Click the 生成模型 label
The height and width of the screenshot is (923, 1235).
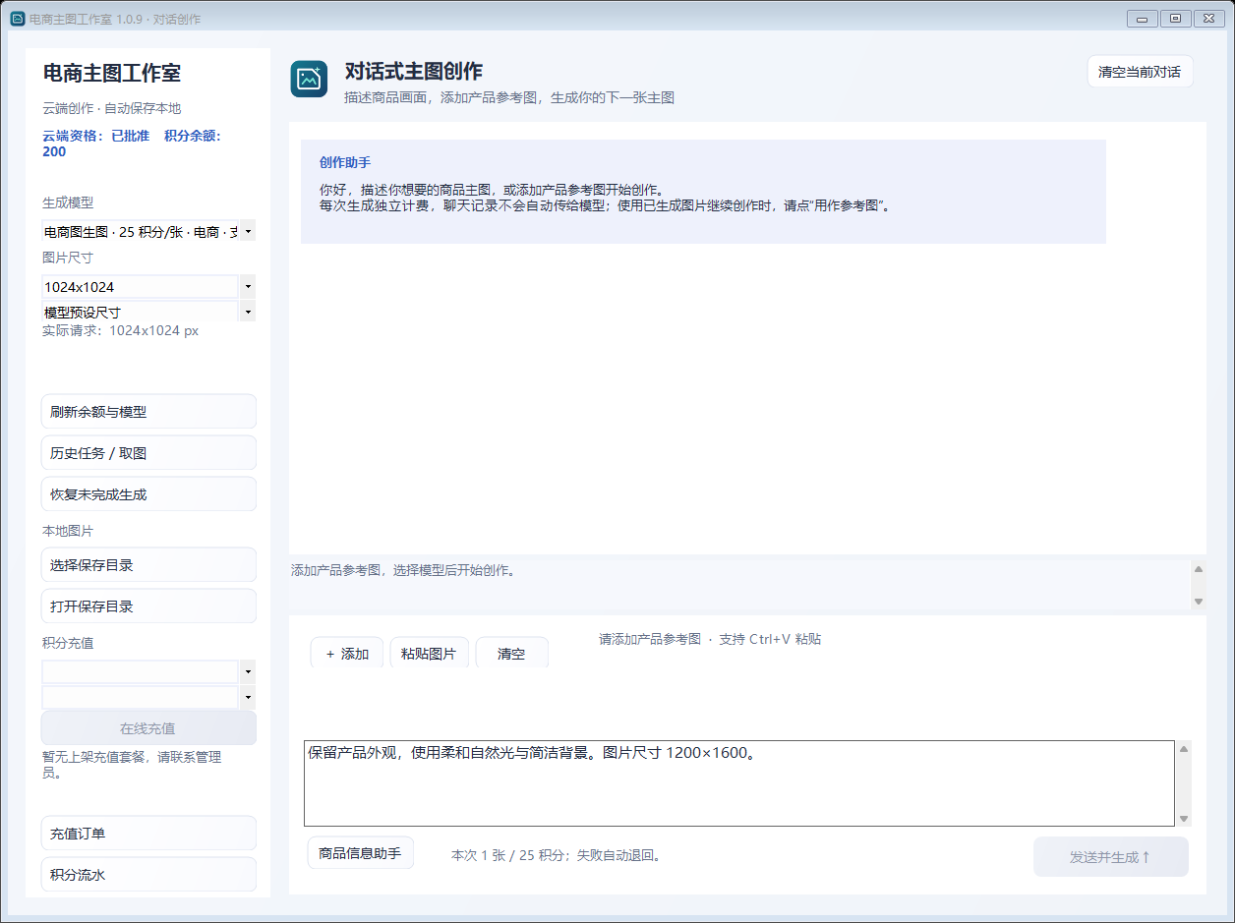click(x=68, y=202)
